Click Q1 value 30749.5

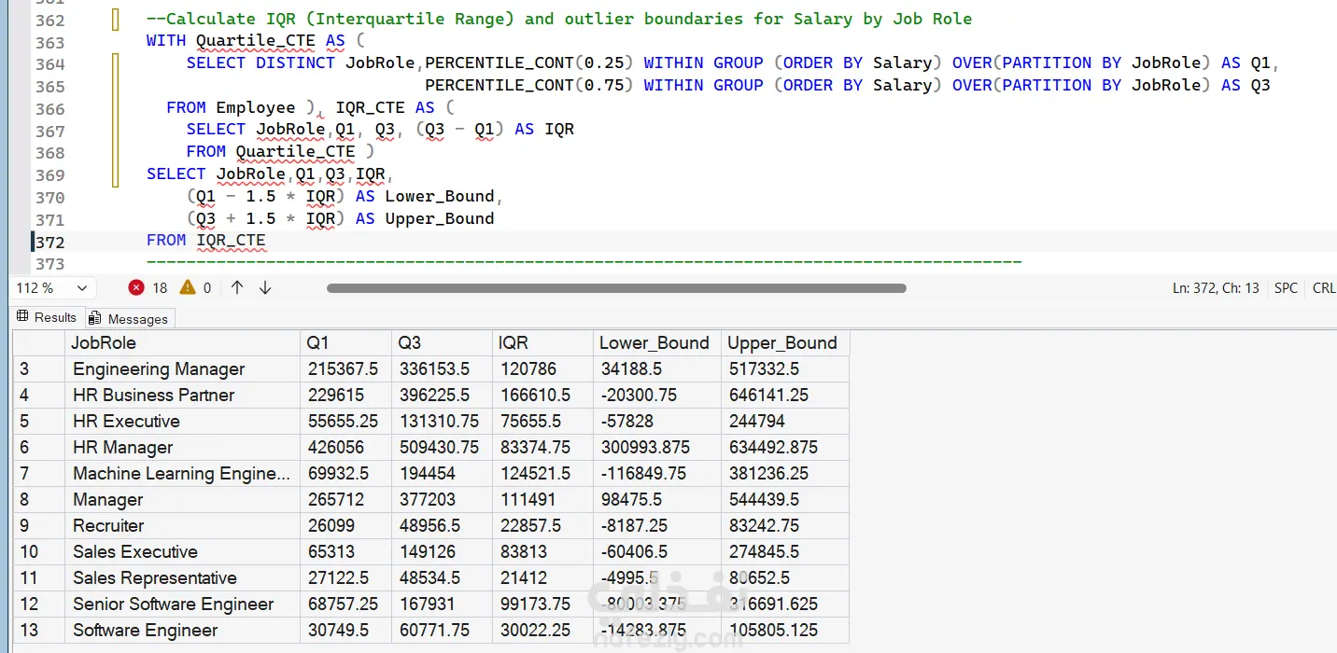(x=345, y=630)
